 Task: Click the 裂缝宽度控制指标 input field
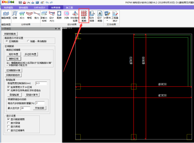[x=41, y=83]
